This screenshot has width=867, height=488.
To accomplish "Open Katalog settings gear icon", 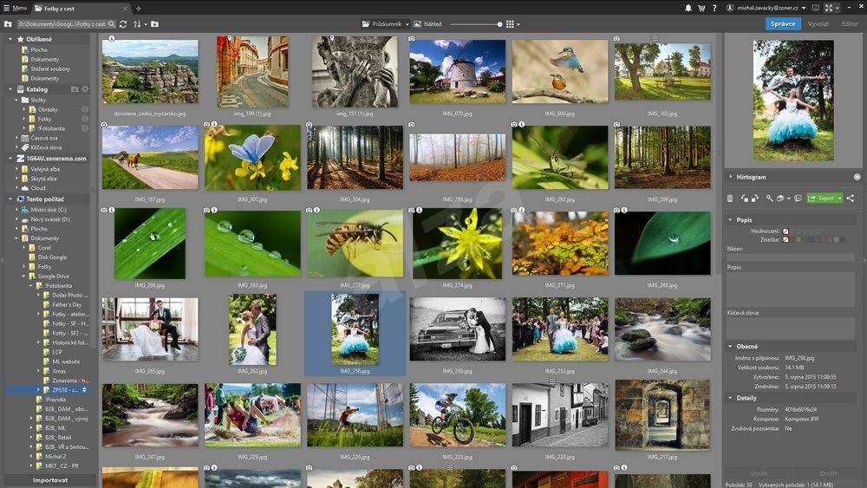I will point(85,89).
